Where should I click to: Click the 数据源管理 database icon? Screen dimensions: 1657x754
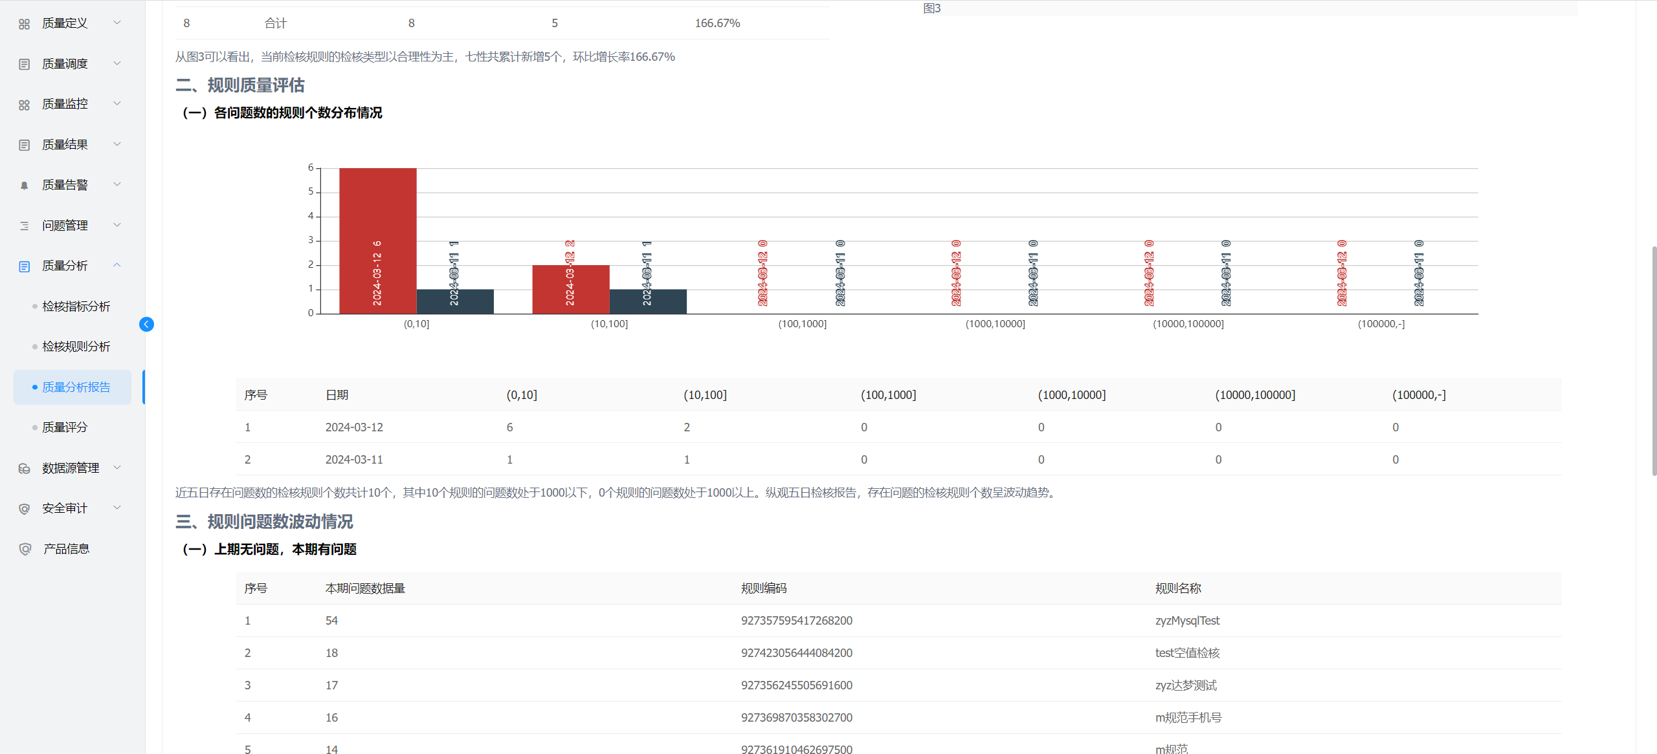coord(25,468)
